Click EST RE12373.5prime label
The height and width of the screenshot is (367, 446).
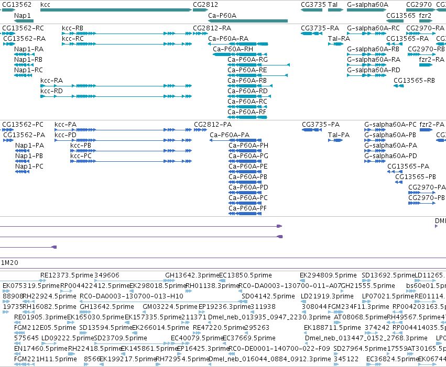point(67,275)
